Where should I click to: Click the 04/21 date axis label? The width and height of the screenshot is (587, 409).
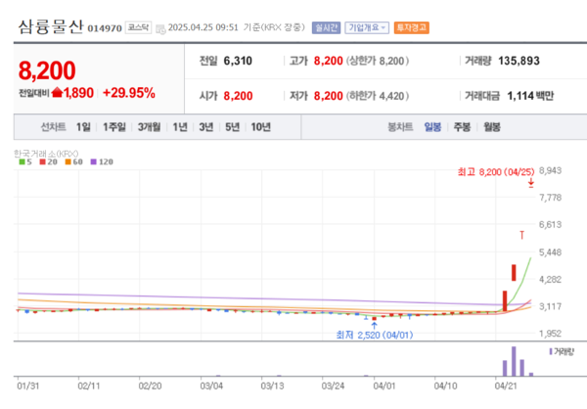506,386
